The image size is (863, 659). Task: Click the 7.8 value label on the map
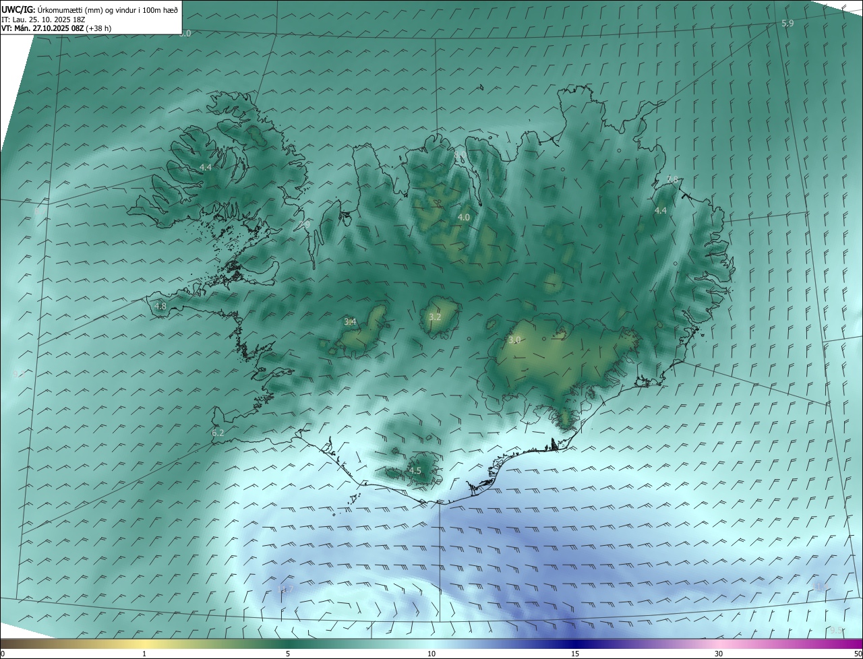[x=672, y=179]
